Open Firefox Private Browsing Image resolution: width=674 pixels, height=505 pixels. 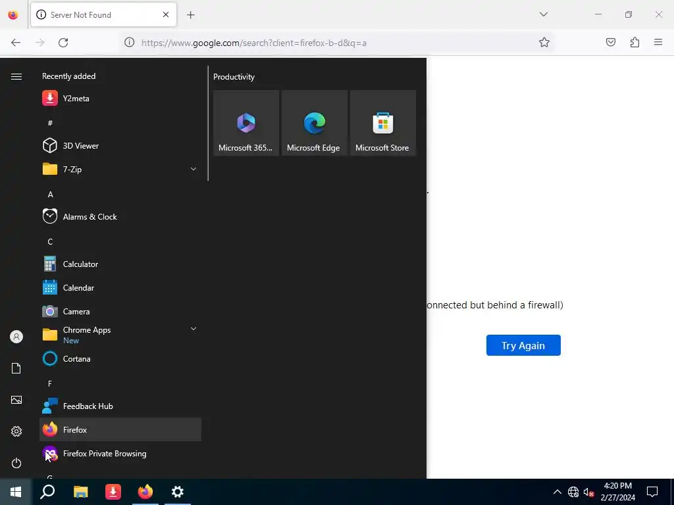pos(120,454)
